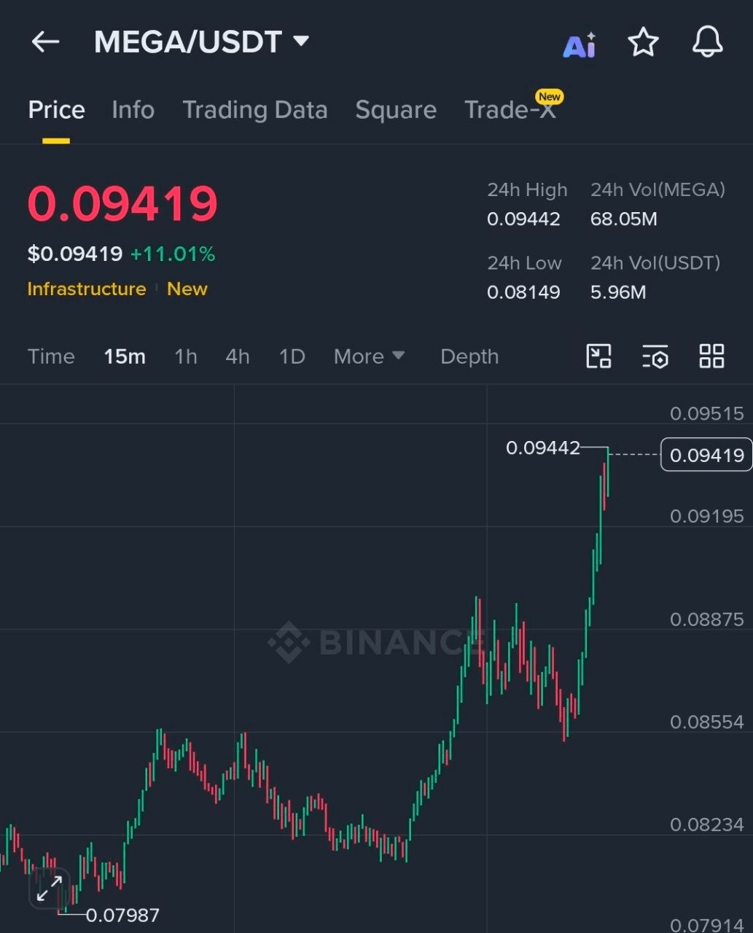This screenshot has width=753, height=933.
Task: Select the 4h chart interval
Action: coord(238,356)
